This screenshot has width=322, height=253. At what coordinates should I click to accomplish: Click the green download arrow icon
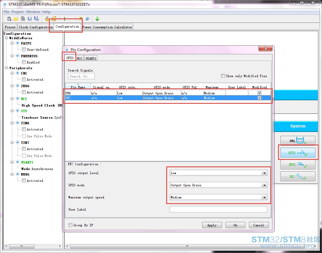click(x=97, y=19)
